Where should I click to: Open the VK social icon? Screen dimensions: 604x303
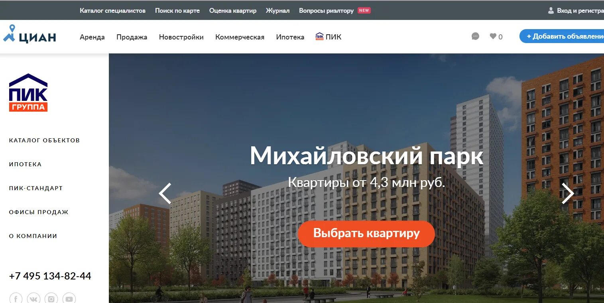click(34, 298)
